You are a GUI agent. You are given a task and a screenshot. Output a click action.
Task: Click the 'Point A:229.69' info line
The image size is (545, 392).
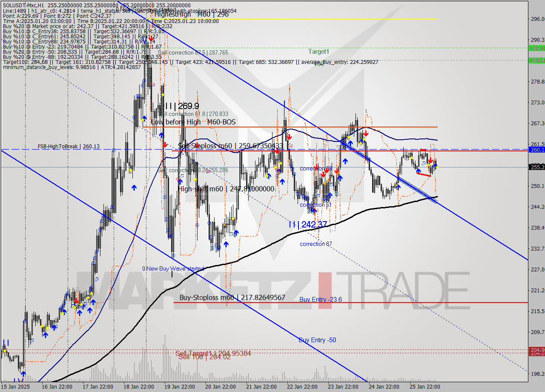tap(57, 16)
